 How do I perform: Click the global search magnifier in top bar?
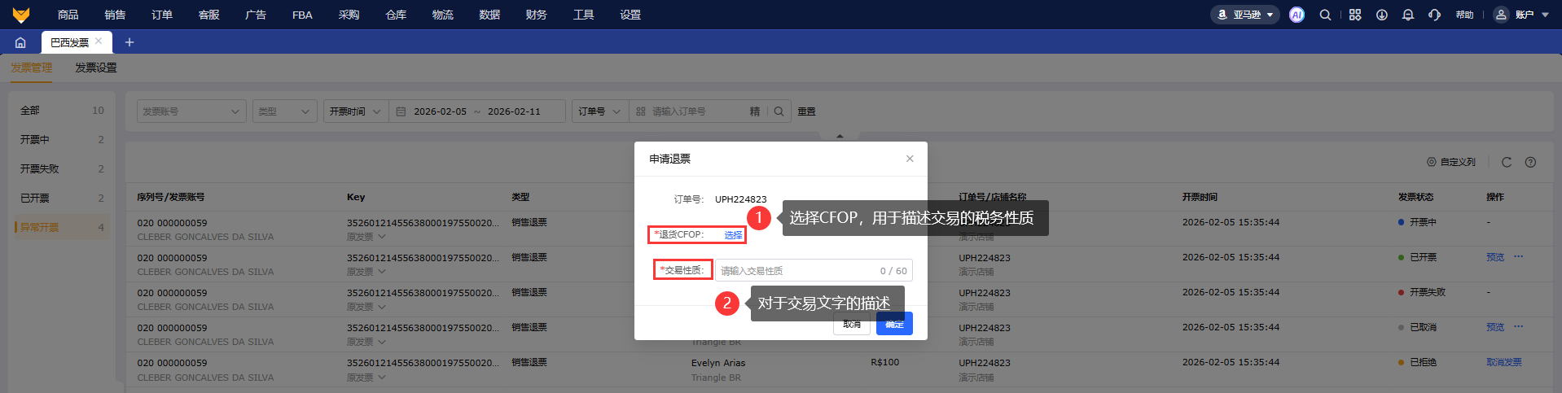coord(1325,15)
